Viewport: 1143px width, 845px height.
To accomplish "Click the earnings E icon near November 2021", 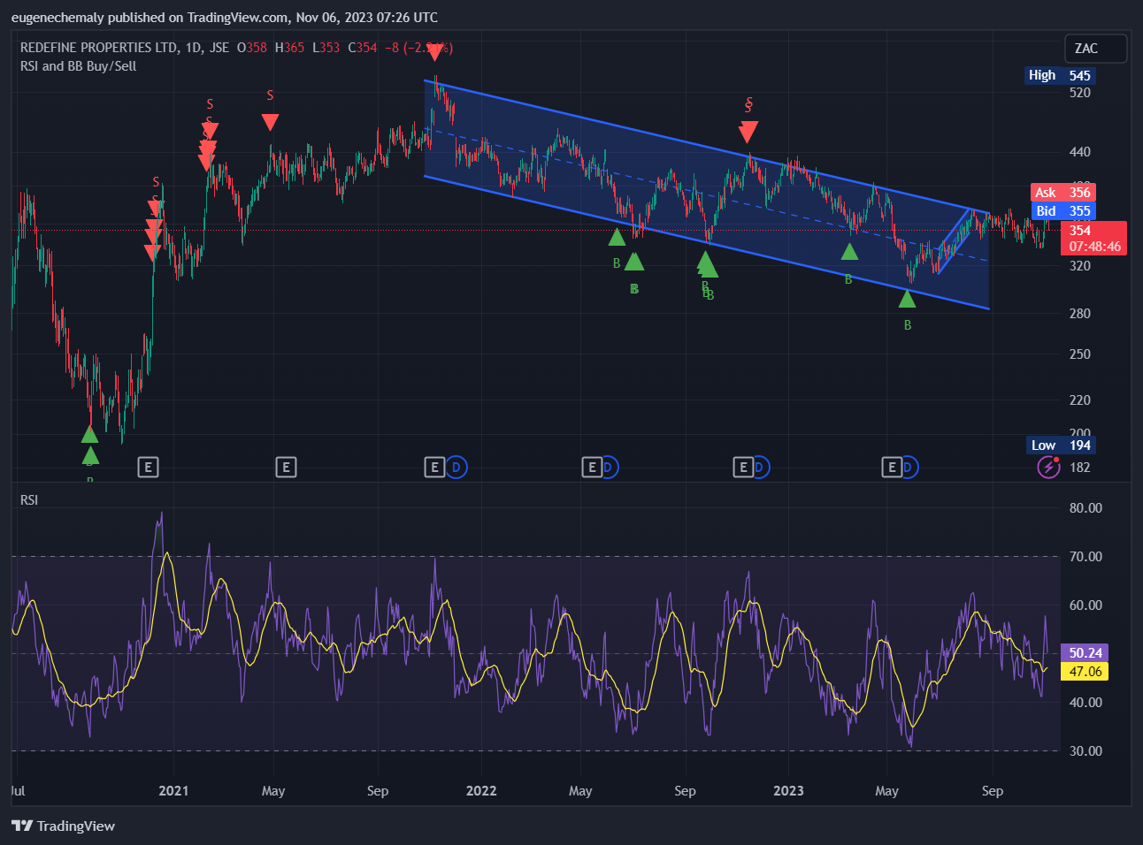I will [434, 467].
